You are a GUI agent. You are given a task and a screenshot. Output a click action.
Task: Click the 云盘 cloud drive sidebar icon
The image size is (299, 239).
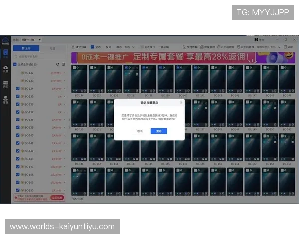click(5, 69)
